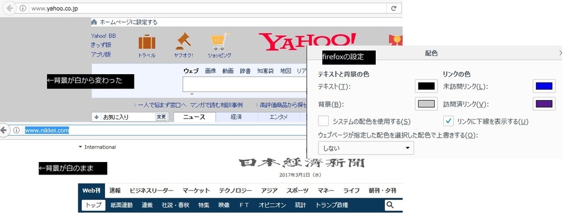Click the back arrow beside yahoo.co.jp
The image size is (567, 213).
[9, 8]
